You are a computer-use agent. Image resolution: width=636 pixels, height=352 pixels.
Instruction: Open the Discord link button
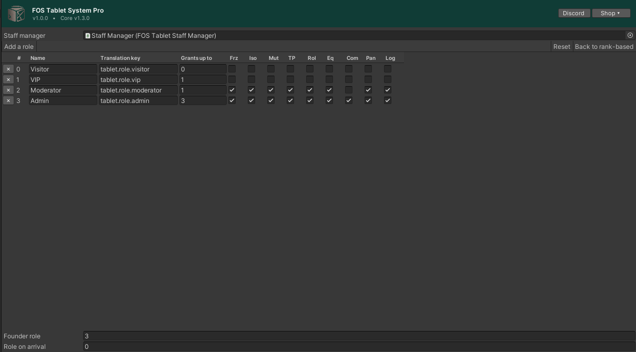click(x=573, y=13)
